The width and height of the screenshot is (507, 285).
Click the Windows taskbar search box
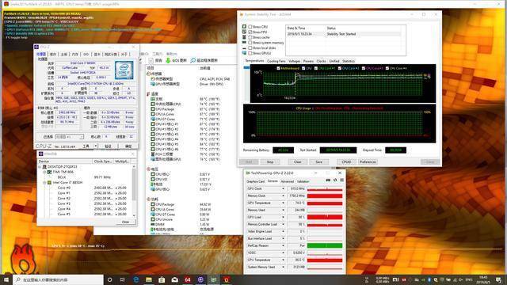coord(58,279)
